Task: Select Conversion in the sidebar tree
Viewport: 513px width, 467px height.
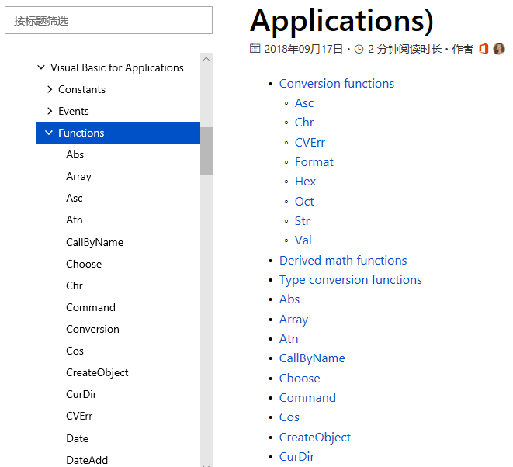Action: pyautogui.click(x=92, y=329)
